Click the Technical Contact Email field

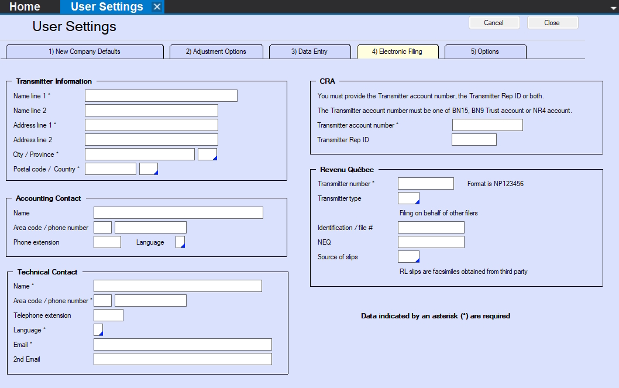[x=183, y=345]
